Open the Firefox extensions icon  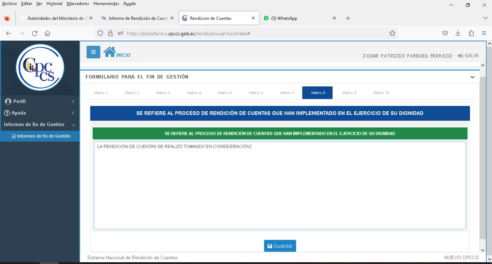click(x=471, y=33)
